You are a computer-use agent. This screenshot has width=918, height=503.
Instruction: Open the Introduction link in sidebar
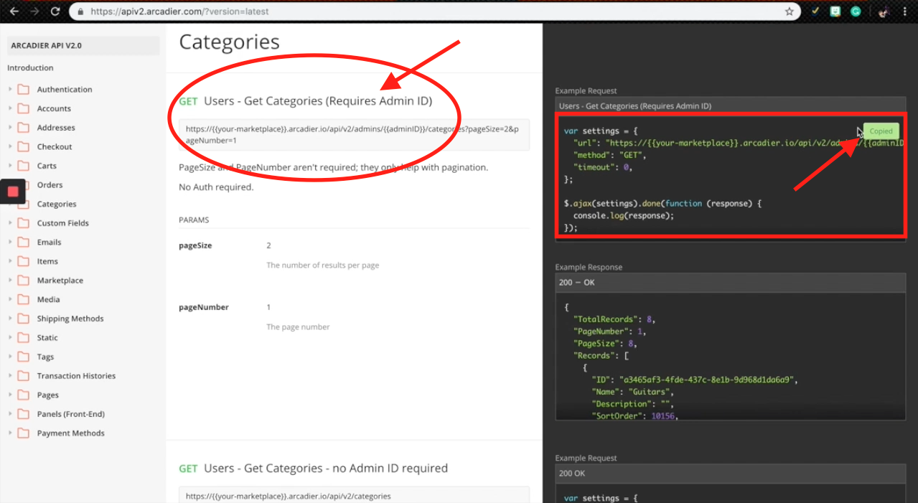click(x=30, y=68)
